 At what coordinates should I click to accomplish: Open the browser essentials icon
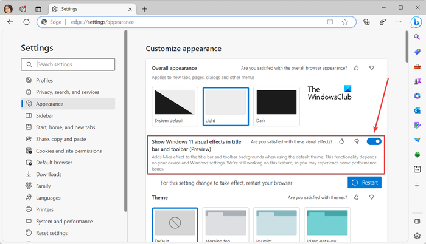tap(383, 22)
